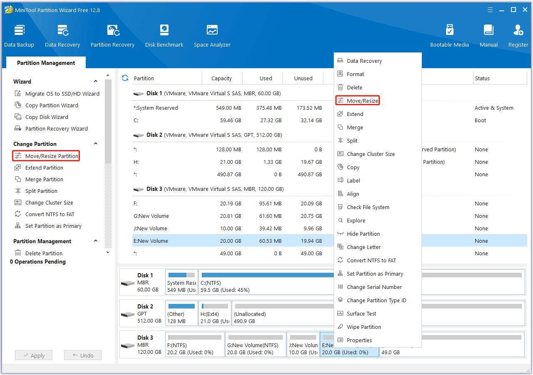Open the application menu icon in the title bar
The image size is (533, 375).
pyautogui.click(x=490, y=10)
